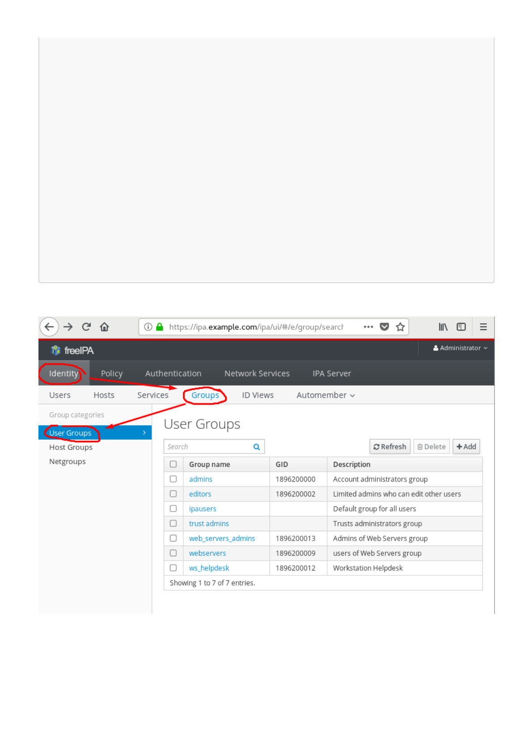Open the web_servers_admins group link
Screen dimensions: 532x753
(x=222, y=538)
